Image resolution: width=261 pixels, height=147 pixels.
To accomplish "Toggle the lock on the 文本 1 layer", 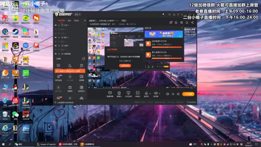I will tap(59, 25).
